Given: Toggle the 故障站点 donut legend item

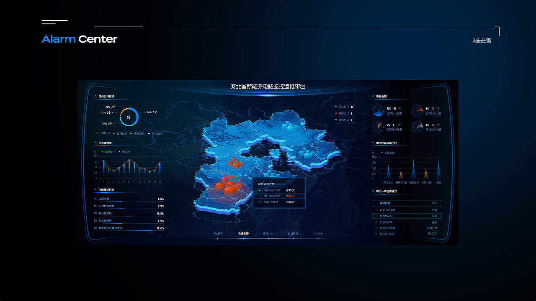Looking at the screenshot, I should coord(120,133).
